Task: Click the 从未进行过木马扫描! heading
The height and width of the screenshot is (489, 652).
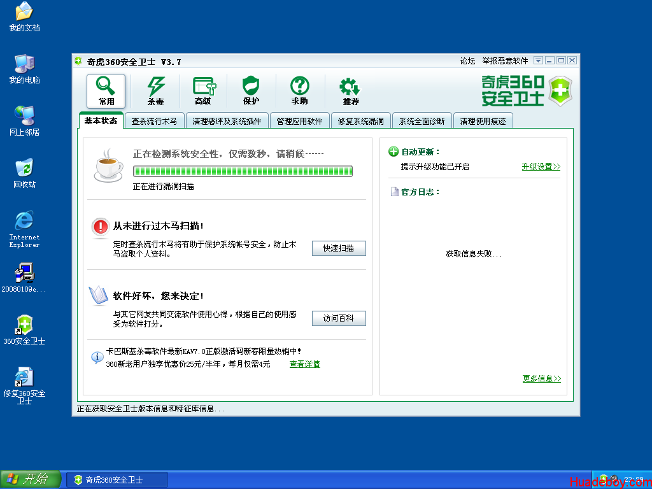Action: coord(159,226)
